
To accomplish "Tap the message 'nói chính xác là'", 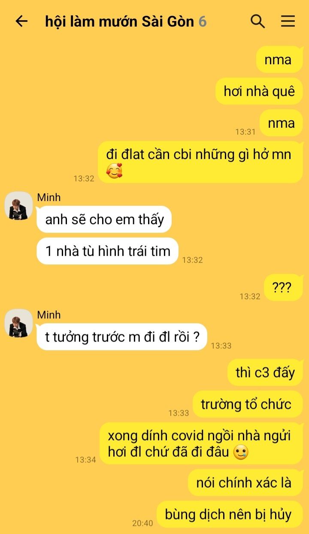I will 245,483.
